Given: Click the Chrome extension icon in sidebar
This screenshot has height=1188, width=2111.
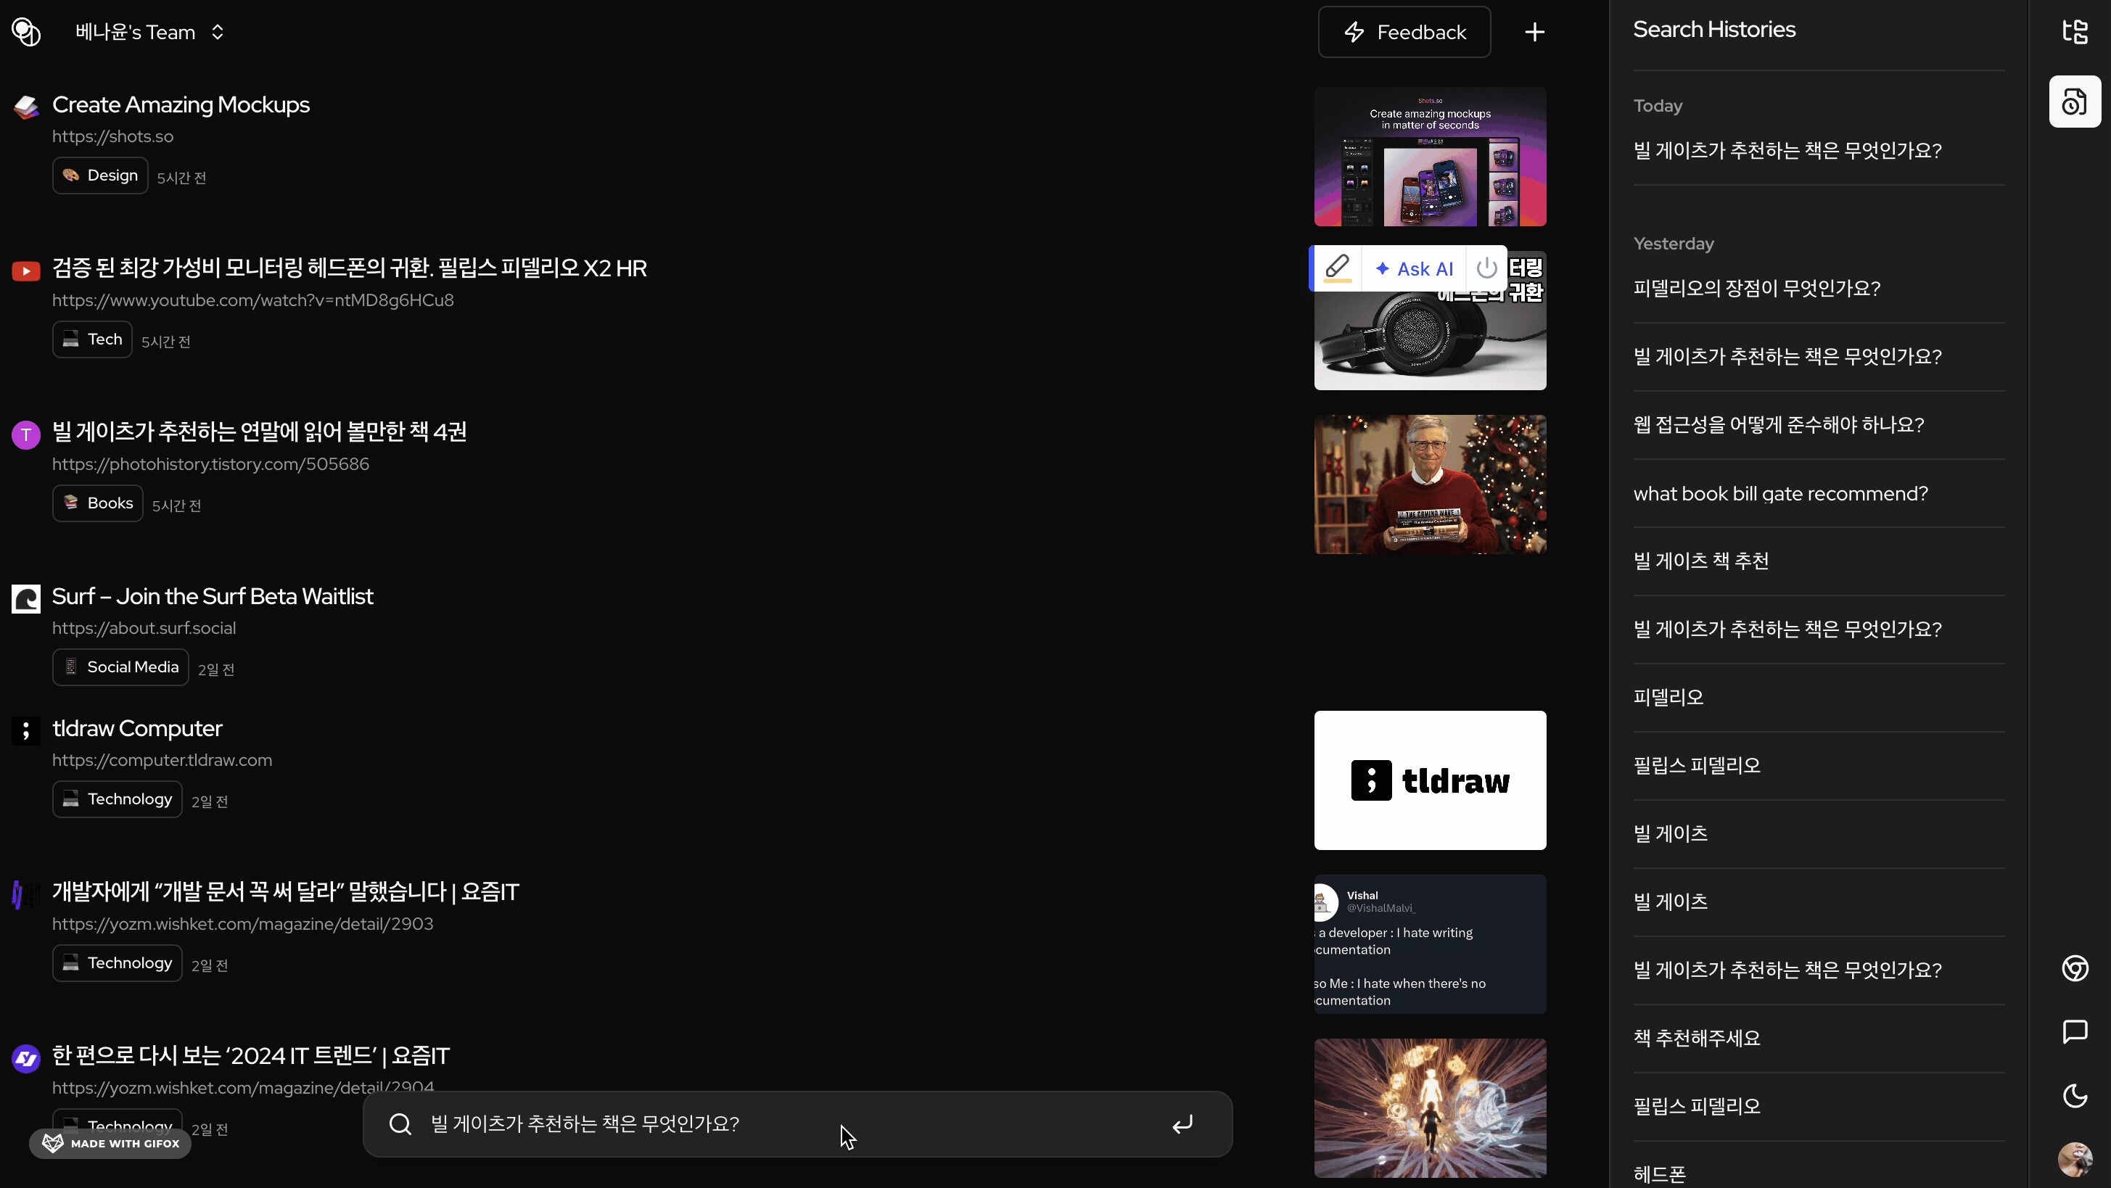Looking at the screenshot, I should coord(2074,968).
